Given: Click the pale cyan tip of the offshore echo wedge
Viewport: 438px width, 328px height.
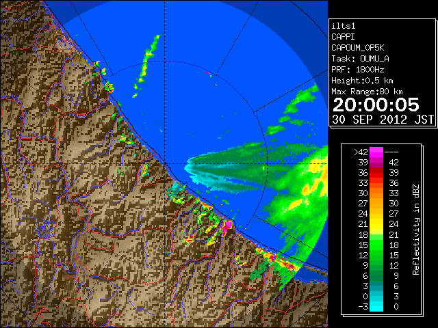Looking at the screenshot, I should click(189, 168).
